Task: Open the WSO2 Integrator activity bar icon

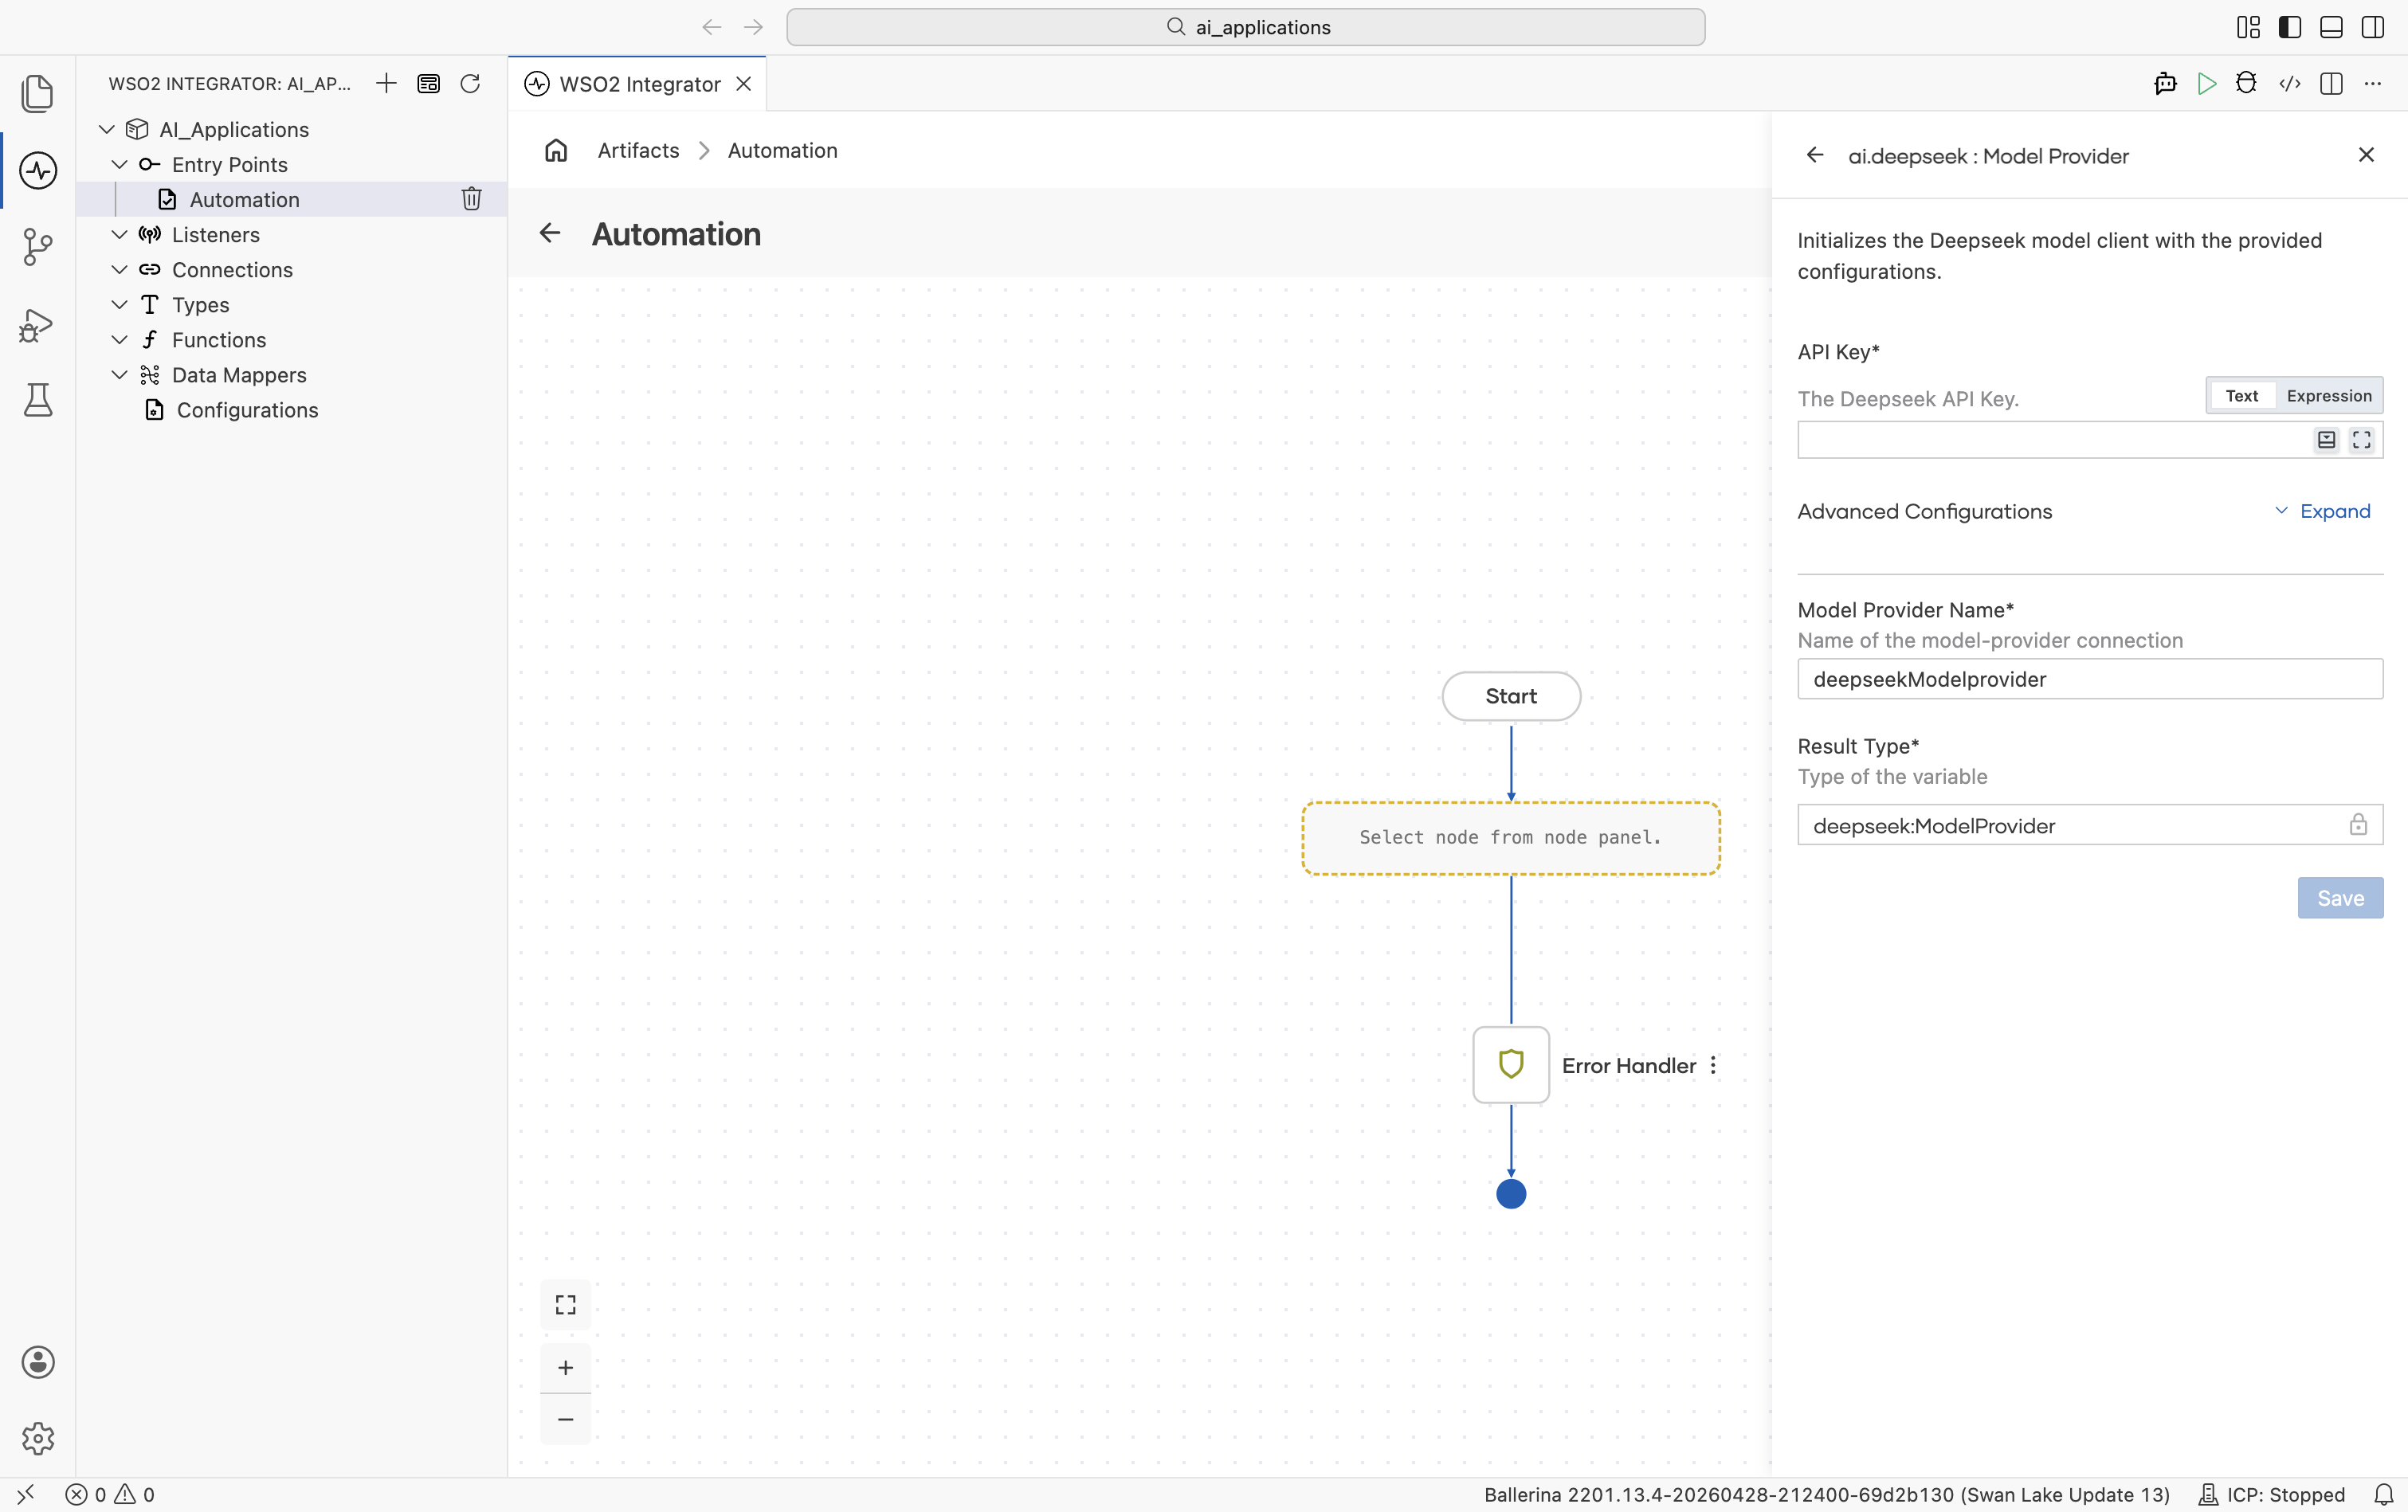Action: pos(38,170)
